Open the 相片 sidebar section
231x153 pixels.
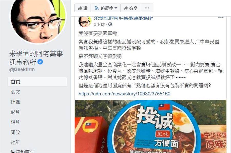tap(15, 122)
